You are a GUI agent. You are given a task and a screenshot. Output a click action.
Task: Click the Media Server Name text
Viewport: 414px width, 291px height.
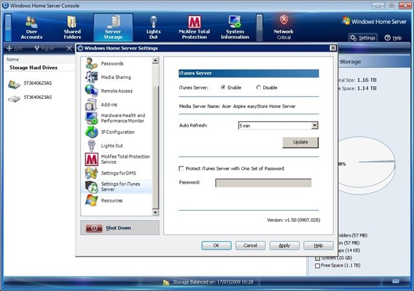[x=237, y=106]
